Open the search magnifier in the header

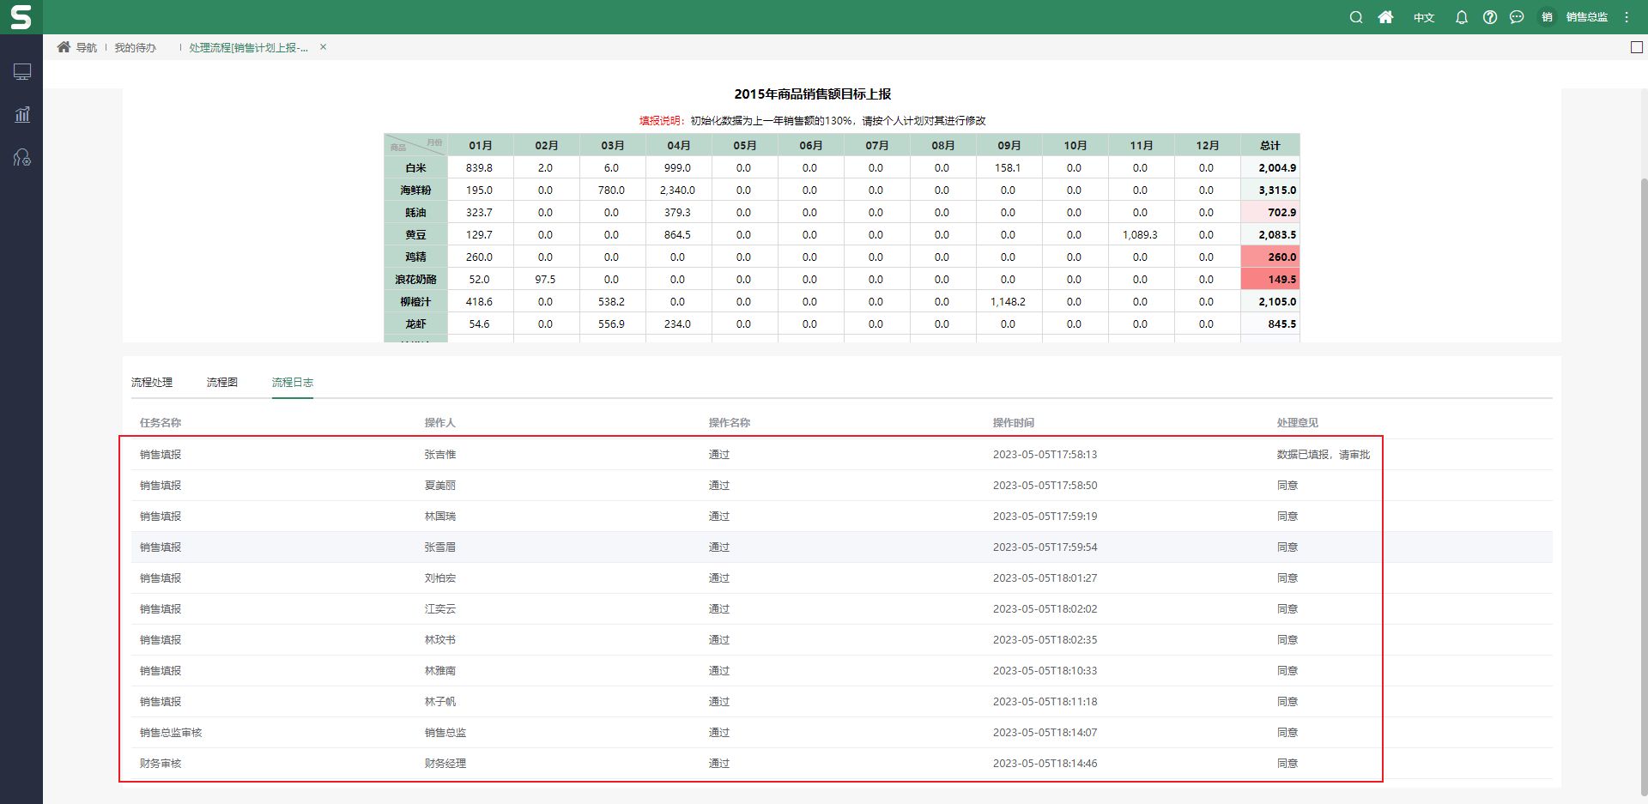[1356, 17]
